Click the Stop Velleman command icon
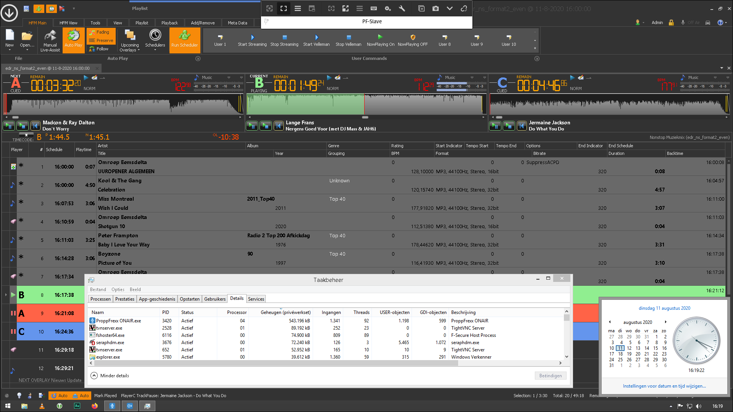This screenshot has height=412, width=733. (x=348, y=37)
